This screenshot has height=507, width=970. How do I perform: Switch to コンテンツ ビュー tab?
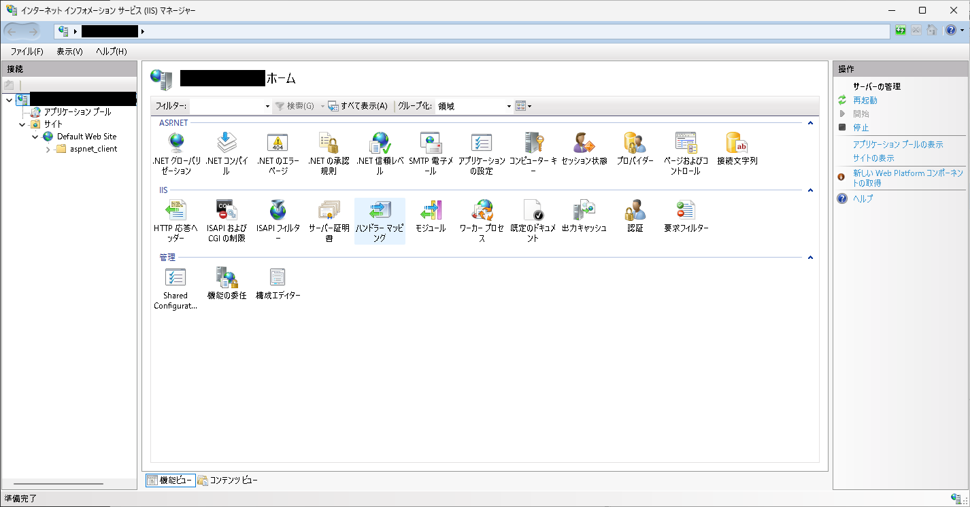[228, 480]
